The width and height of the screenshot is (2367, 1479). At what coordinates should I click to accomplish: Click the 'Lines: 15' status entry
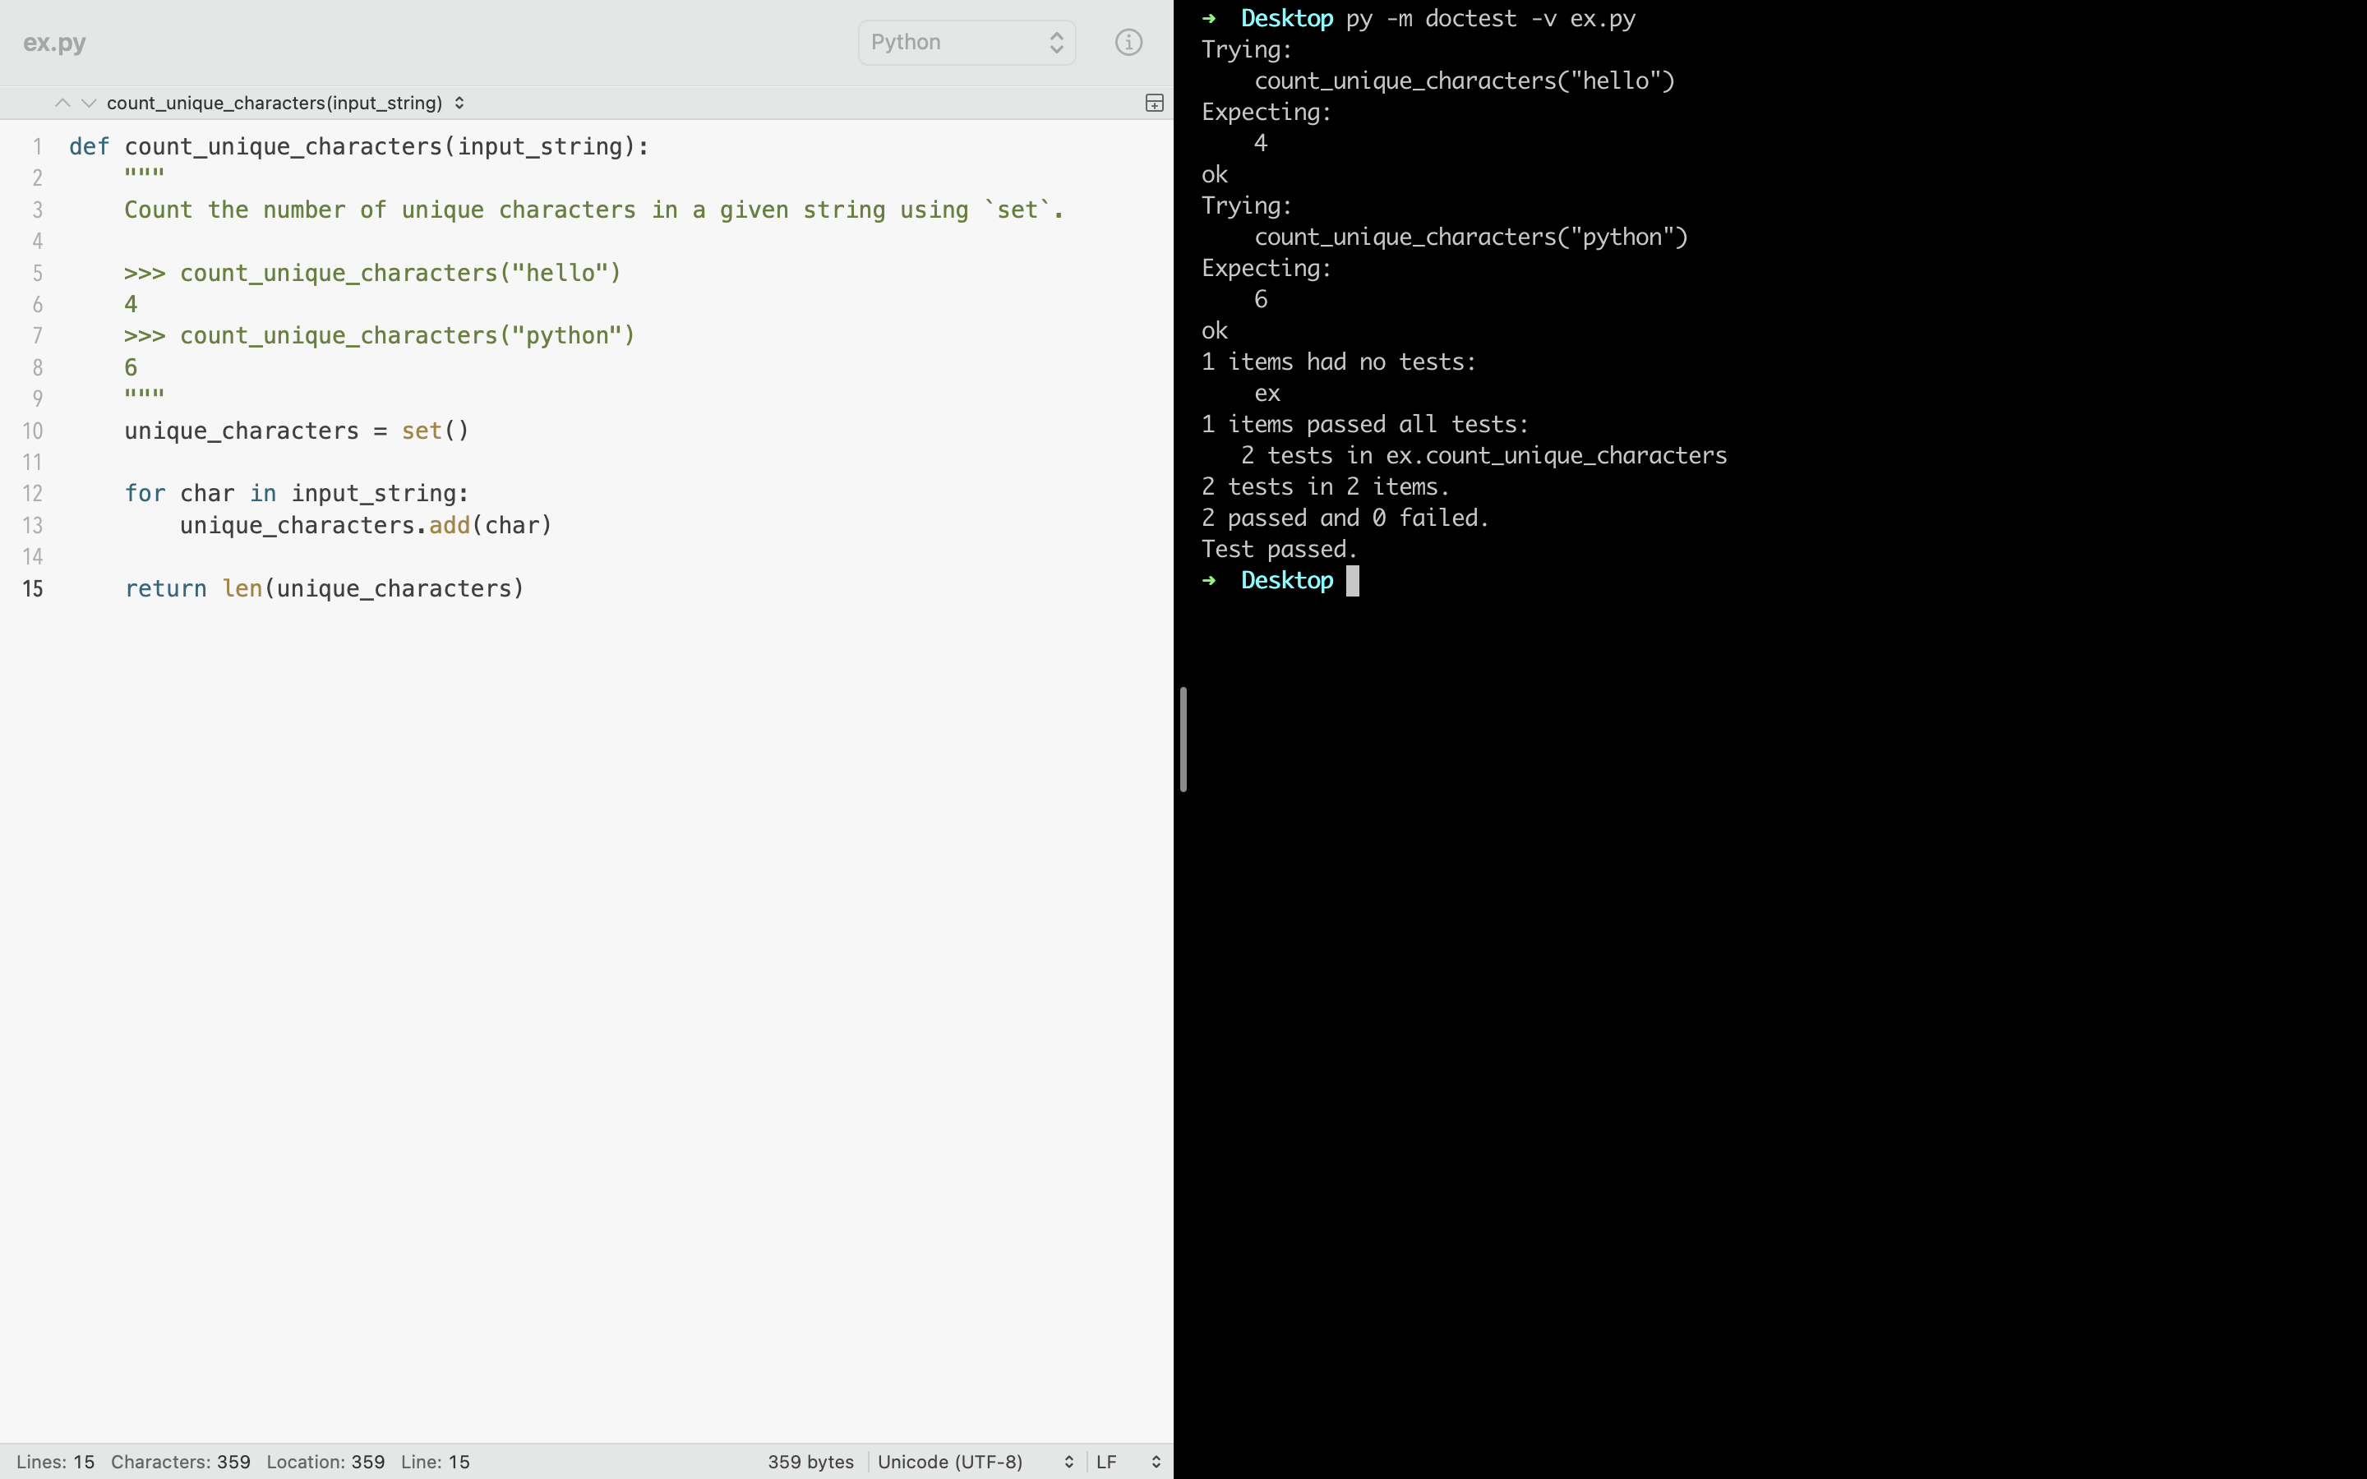coord(56,1462)
